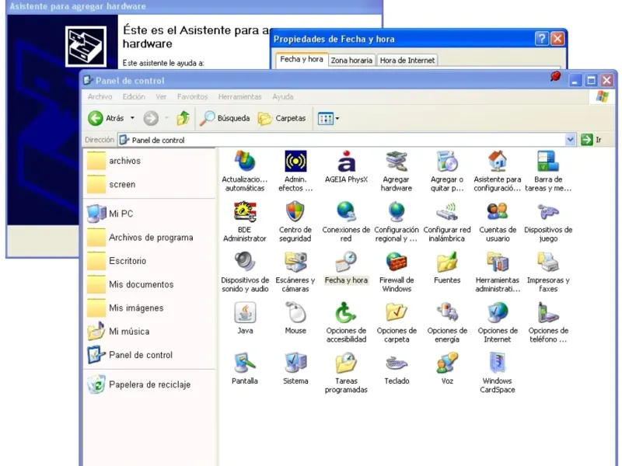This screenshot has width=622, height=466.
Task: Open the Herramientas menu
Action: (239, 96)
